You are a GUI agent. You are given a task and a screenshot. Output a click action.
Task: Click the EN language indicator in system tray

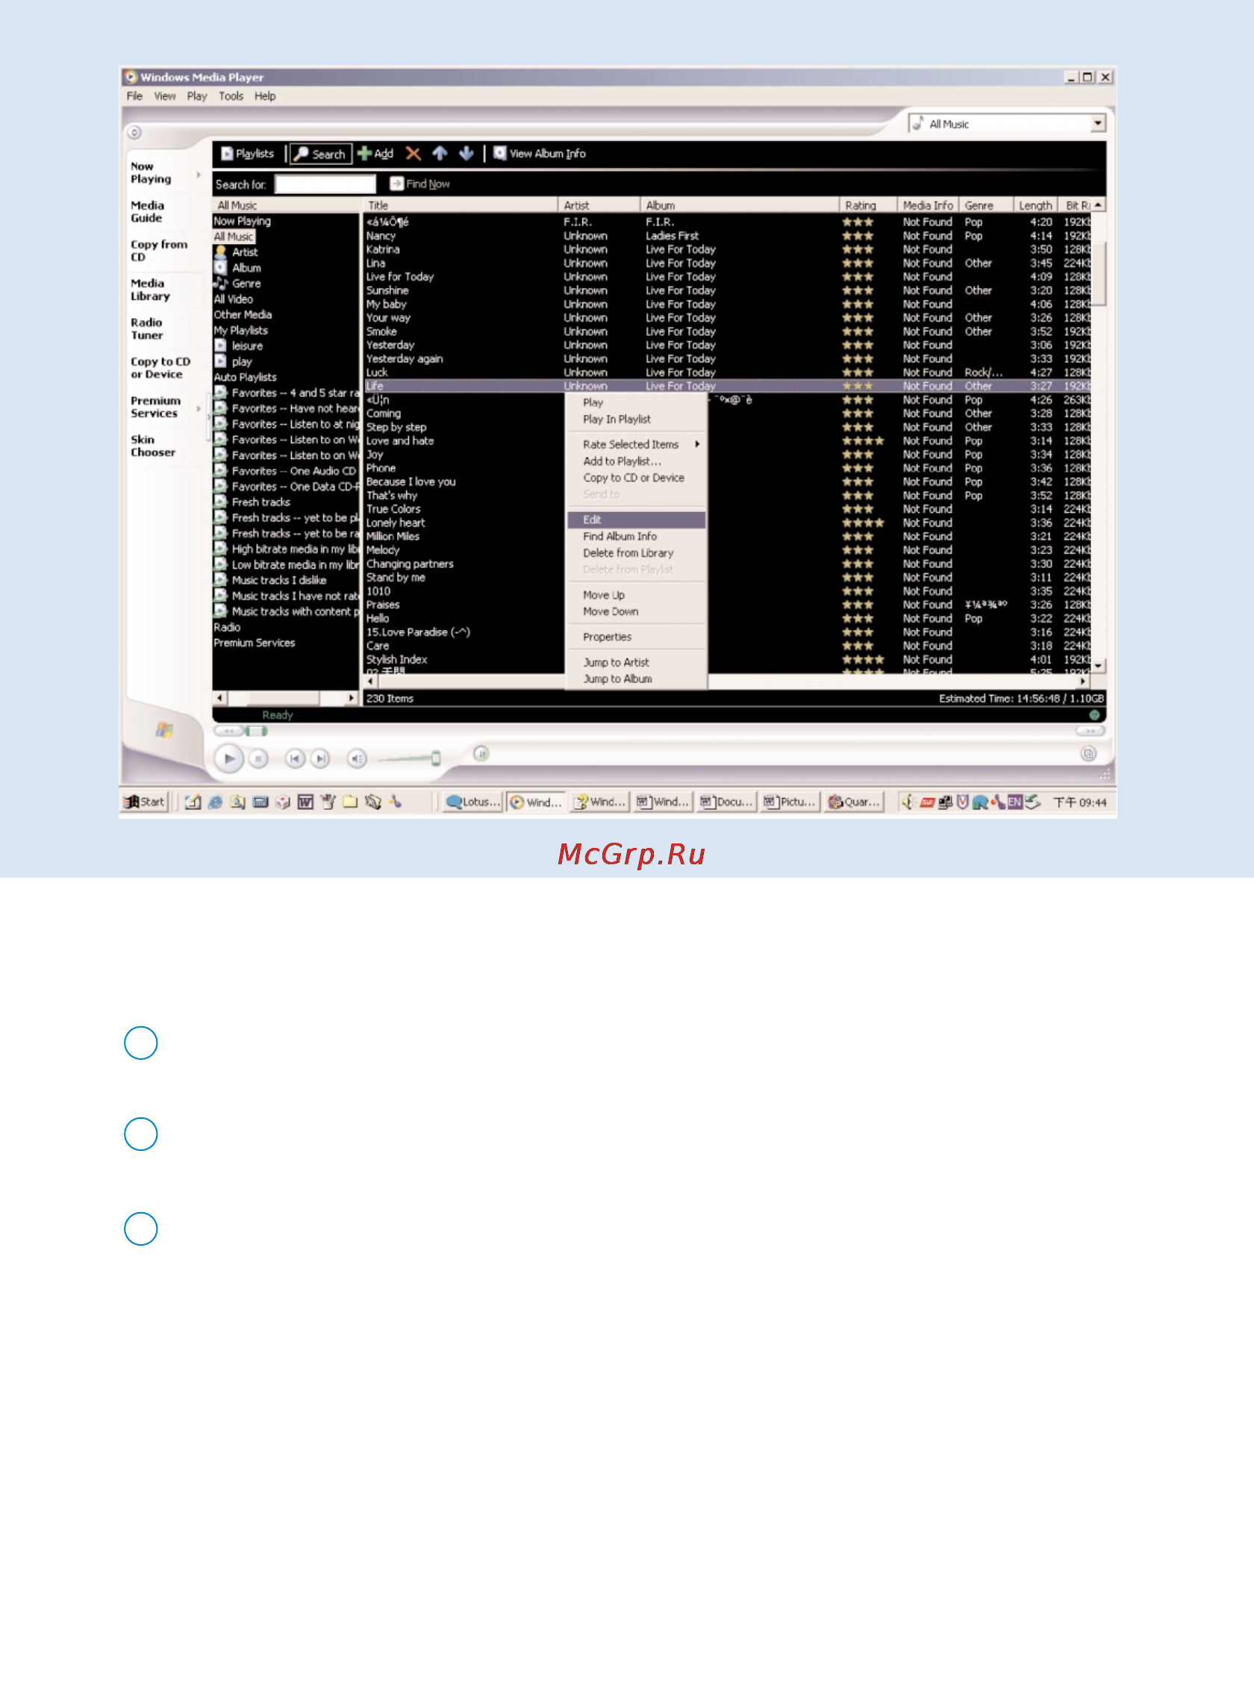pyautogui.click(x=1014, y=802)
